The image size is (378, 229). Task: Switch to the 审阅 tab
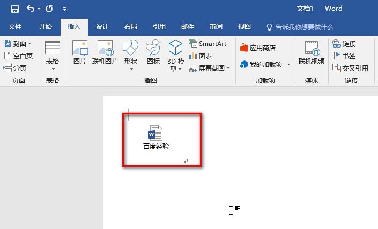pos(216,26)
